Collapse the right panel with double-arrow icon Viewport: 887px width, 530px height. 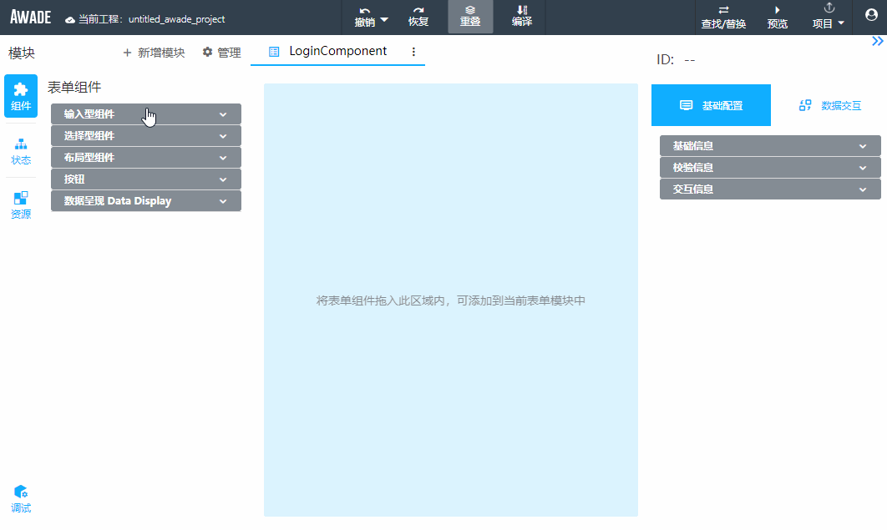[877, 41]
